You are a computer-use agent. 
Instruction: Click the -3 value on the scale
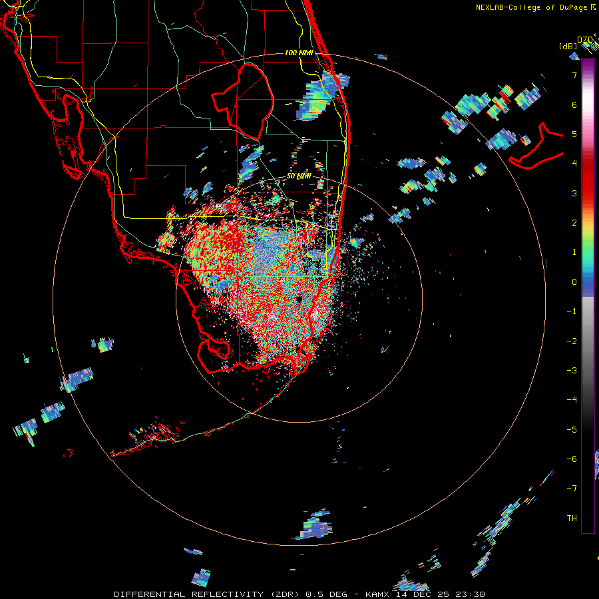pyautogui.click(x=572, y=370)
